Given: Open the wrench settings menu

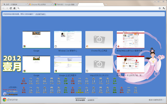Looking at the screenshot, I should (x=164, y=8).
